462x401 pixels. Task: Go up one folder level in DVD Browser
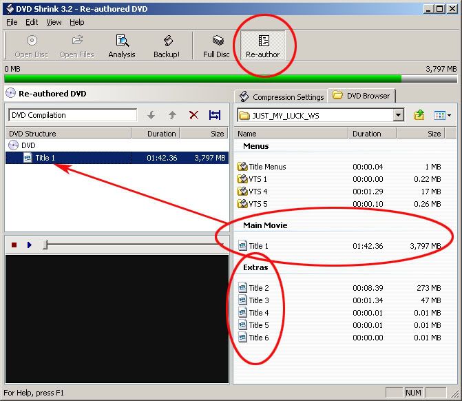(x=419, y=115)
